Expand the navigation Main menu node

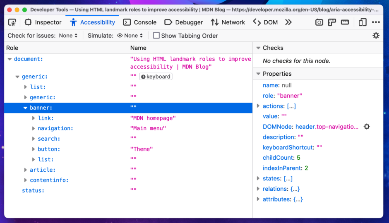33,129
